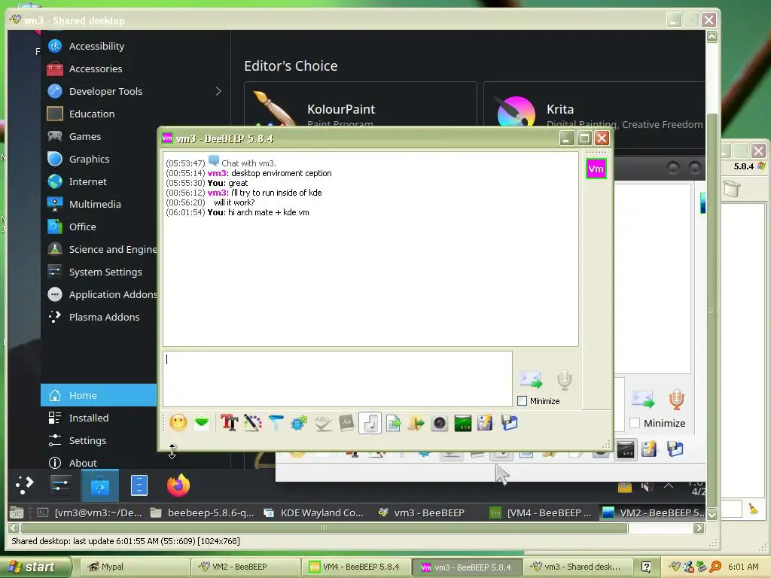
Task: Open the KDE application launcher
Action: [24, 485]
